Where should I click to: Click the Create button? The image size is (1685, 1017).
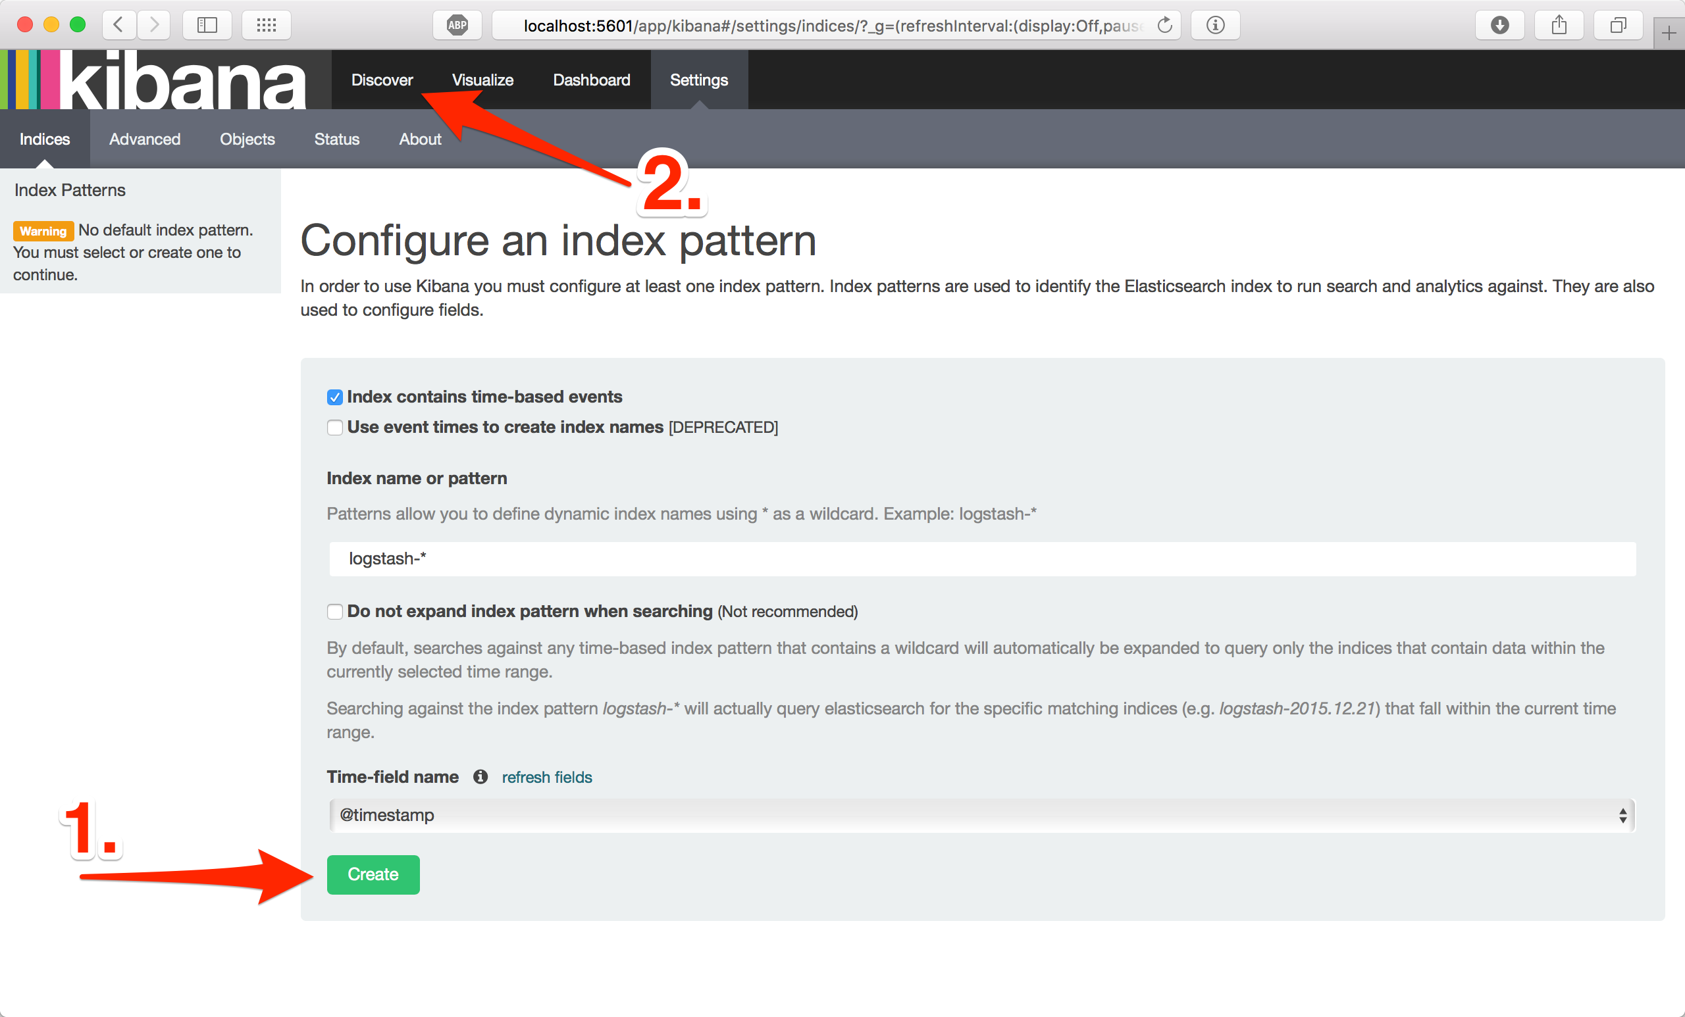pyautogui.click(x=375, y=875)
